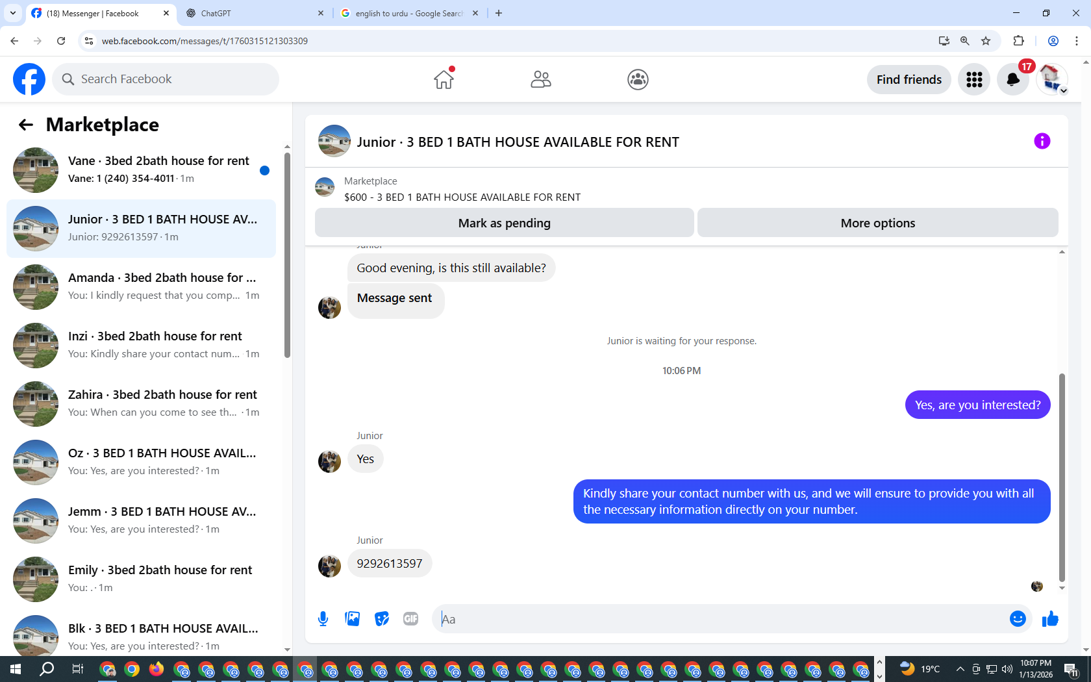The image size is (1091, 682).
Task: Choose a sticker with the sticker icon
Action: point(382,619)
